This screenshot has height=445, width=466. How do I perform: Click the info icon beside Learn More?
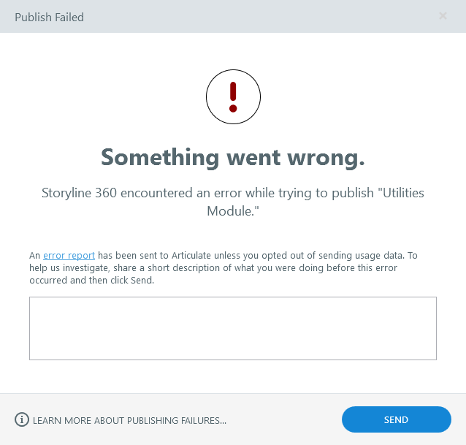tap(22, 420)
